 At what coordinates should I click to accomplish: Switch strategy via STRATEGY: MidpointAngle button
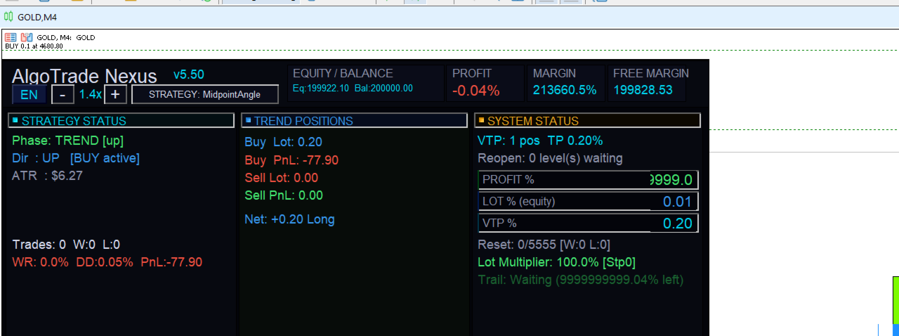point(205,94)
